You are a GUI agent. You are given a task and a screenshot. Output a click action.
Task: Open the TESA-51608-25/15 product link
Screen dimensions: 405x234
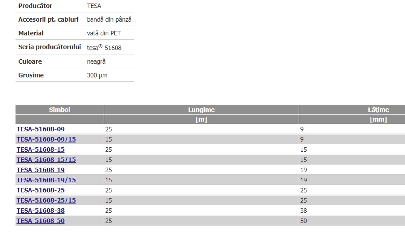click(x=46, y=200)
